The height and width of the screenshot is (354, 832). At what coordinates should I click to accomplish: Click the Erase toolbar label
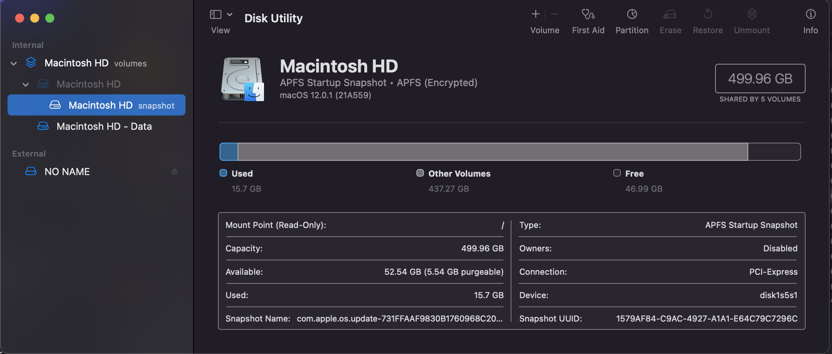[x=670, y=30]
